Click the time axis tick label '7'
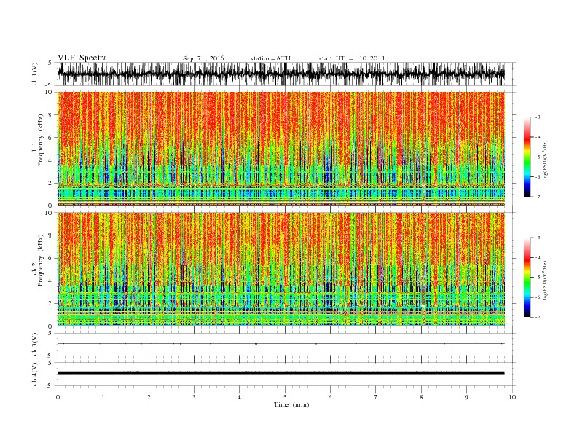This screenshot has width=577, height=446. click(x=376, y=397)
